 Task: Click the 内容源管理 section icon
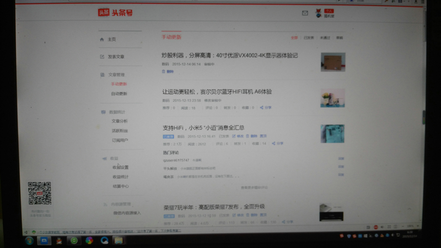pyautogui.click(x=105, y=204)
